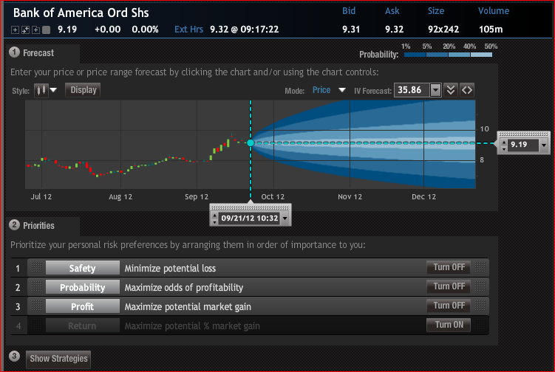
Task: Click the IV Forecast value field 35.86
Action: point(412,90)
